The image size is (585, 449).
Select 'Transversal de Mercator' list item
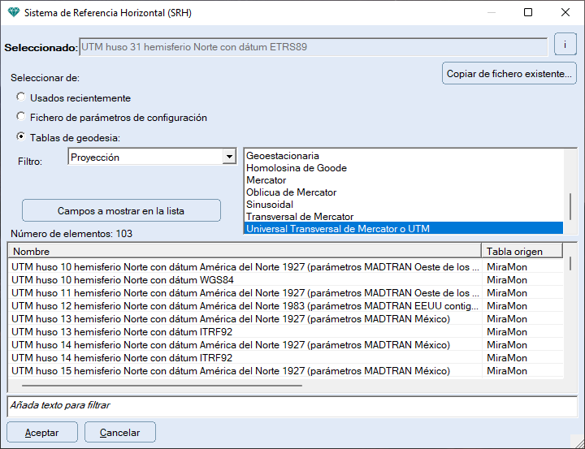click(299, 217)
